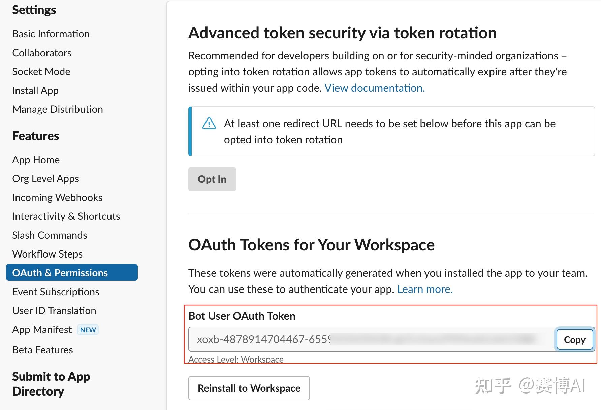
Task: Click inside the Bot User OAuth Token field
Action: [371, 339]
